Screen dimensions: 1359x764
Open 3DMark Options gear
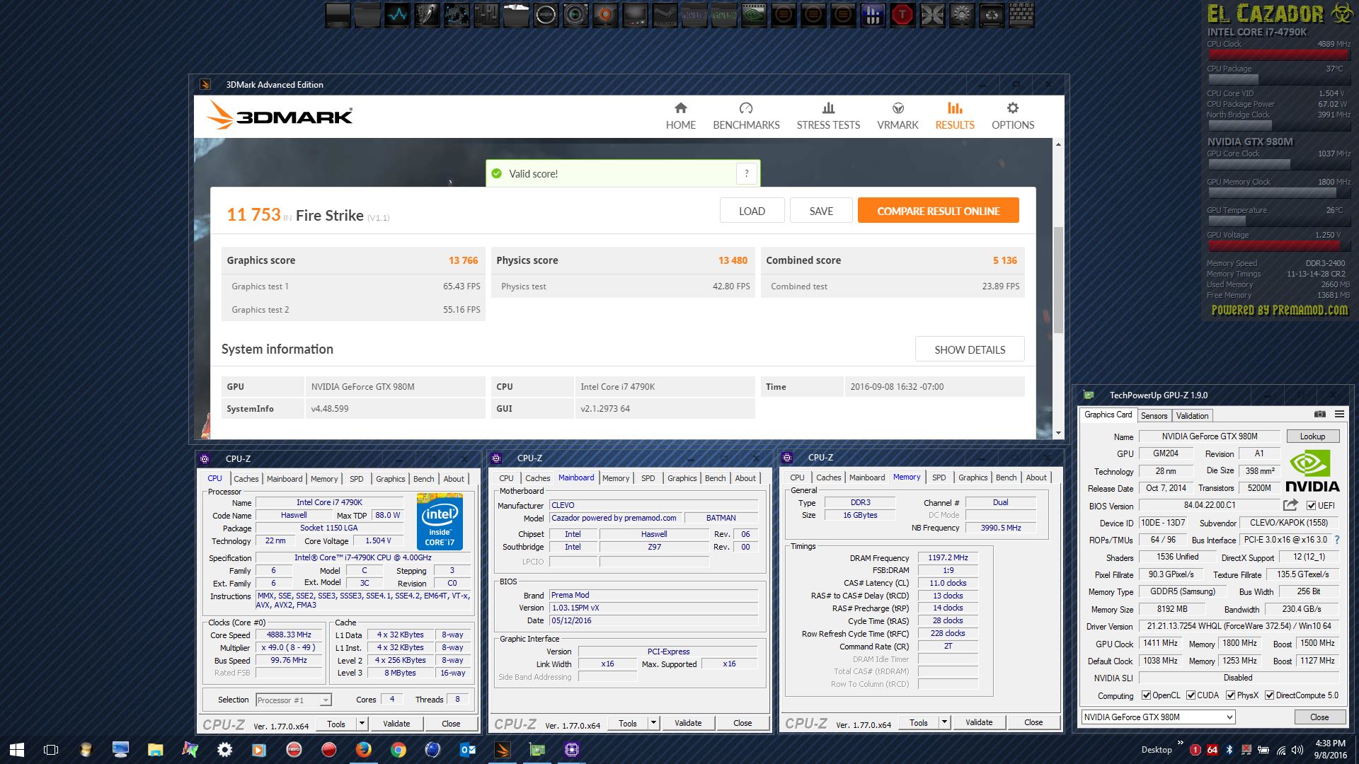(x=1013, y=108)
